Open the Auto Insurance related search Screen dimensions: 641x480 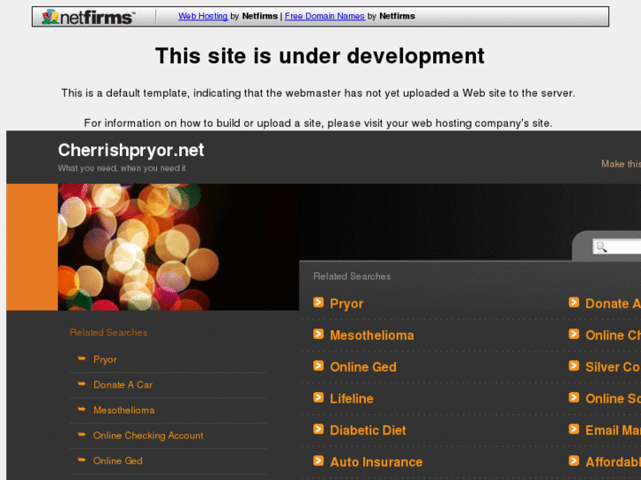tap(376, 462)
